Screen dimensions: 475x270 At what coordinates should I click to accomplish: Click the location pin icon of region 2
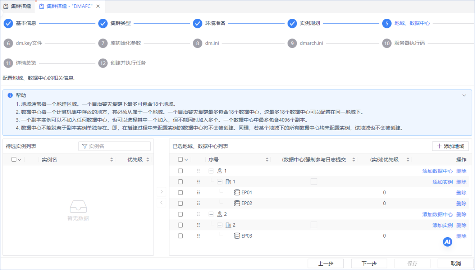(x=220, y=214)
